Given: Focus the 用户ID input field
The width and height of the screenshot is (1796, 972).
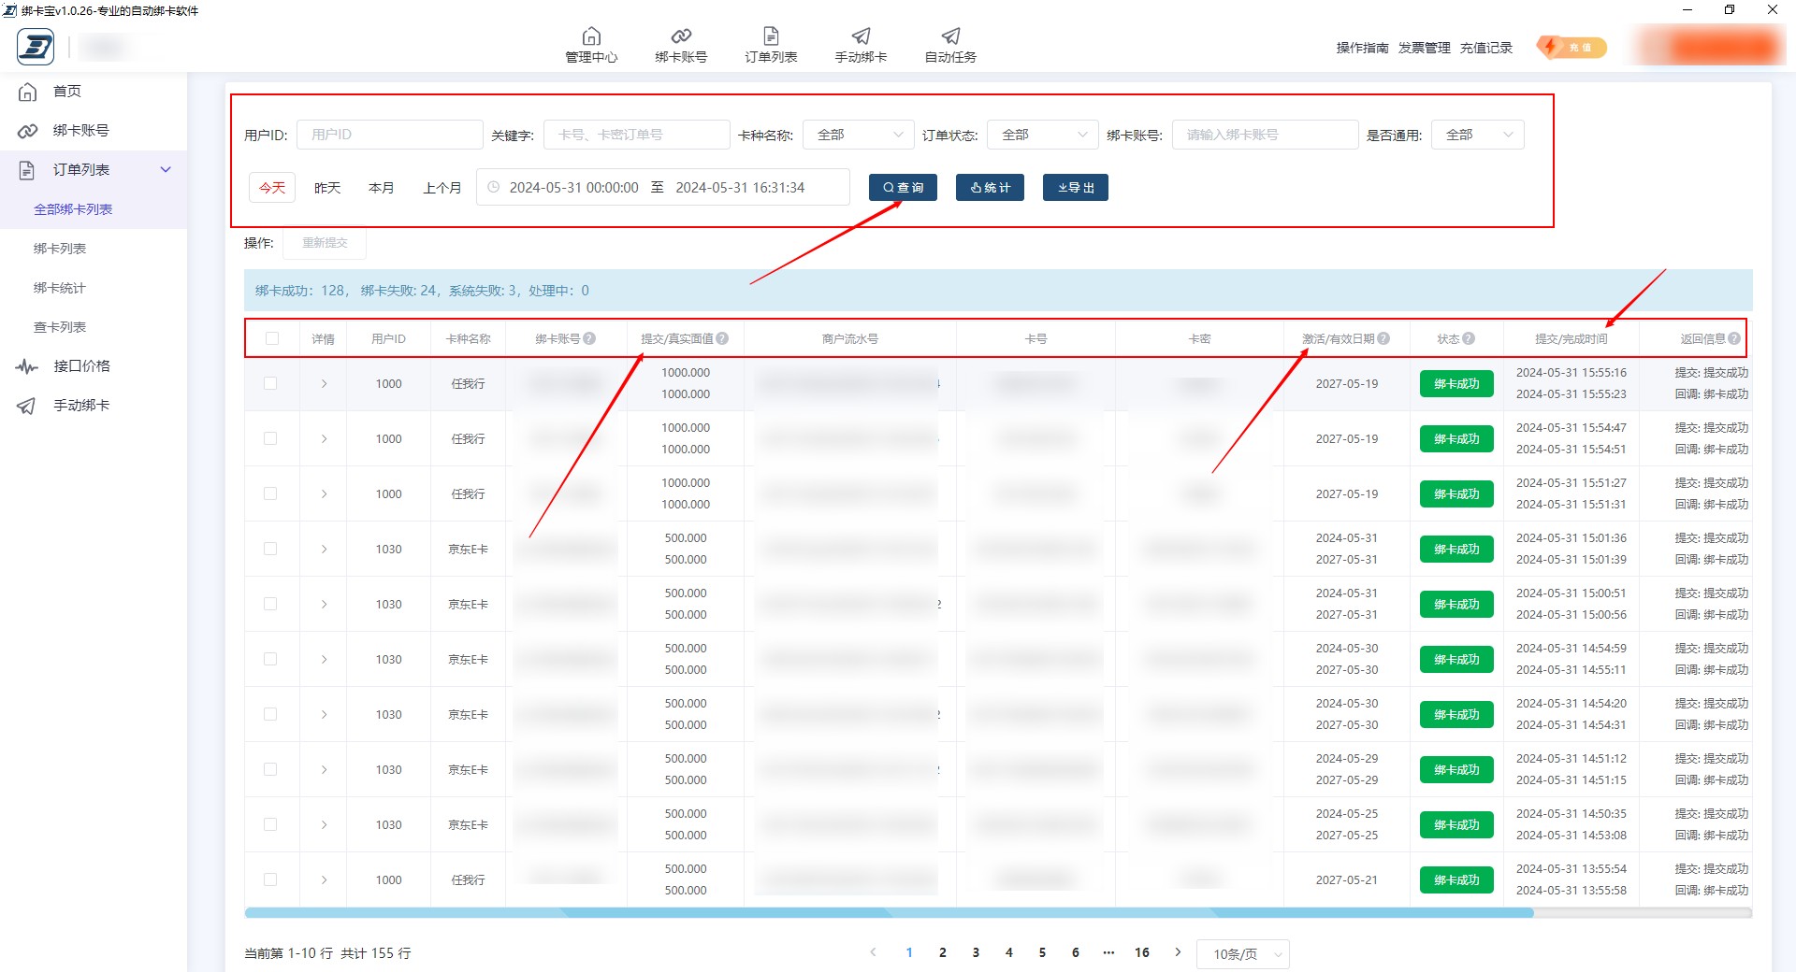Looking at the screenshot, I should pos(389,135).
